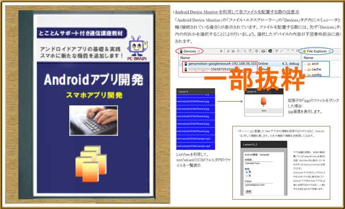Click the Lesson16_3 title bar

264,144
